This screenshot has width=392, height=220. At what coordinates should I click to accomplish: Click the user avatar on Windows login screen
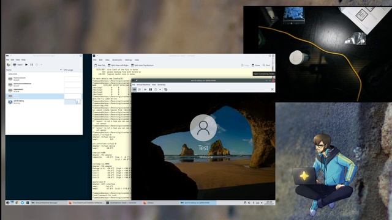coord(203,128)
